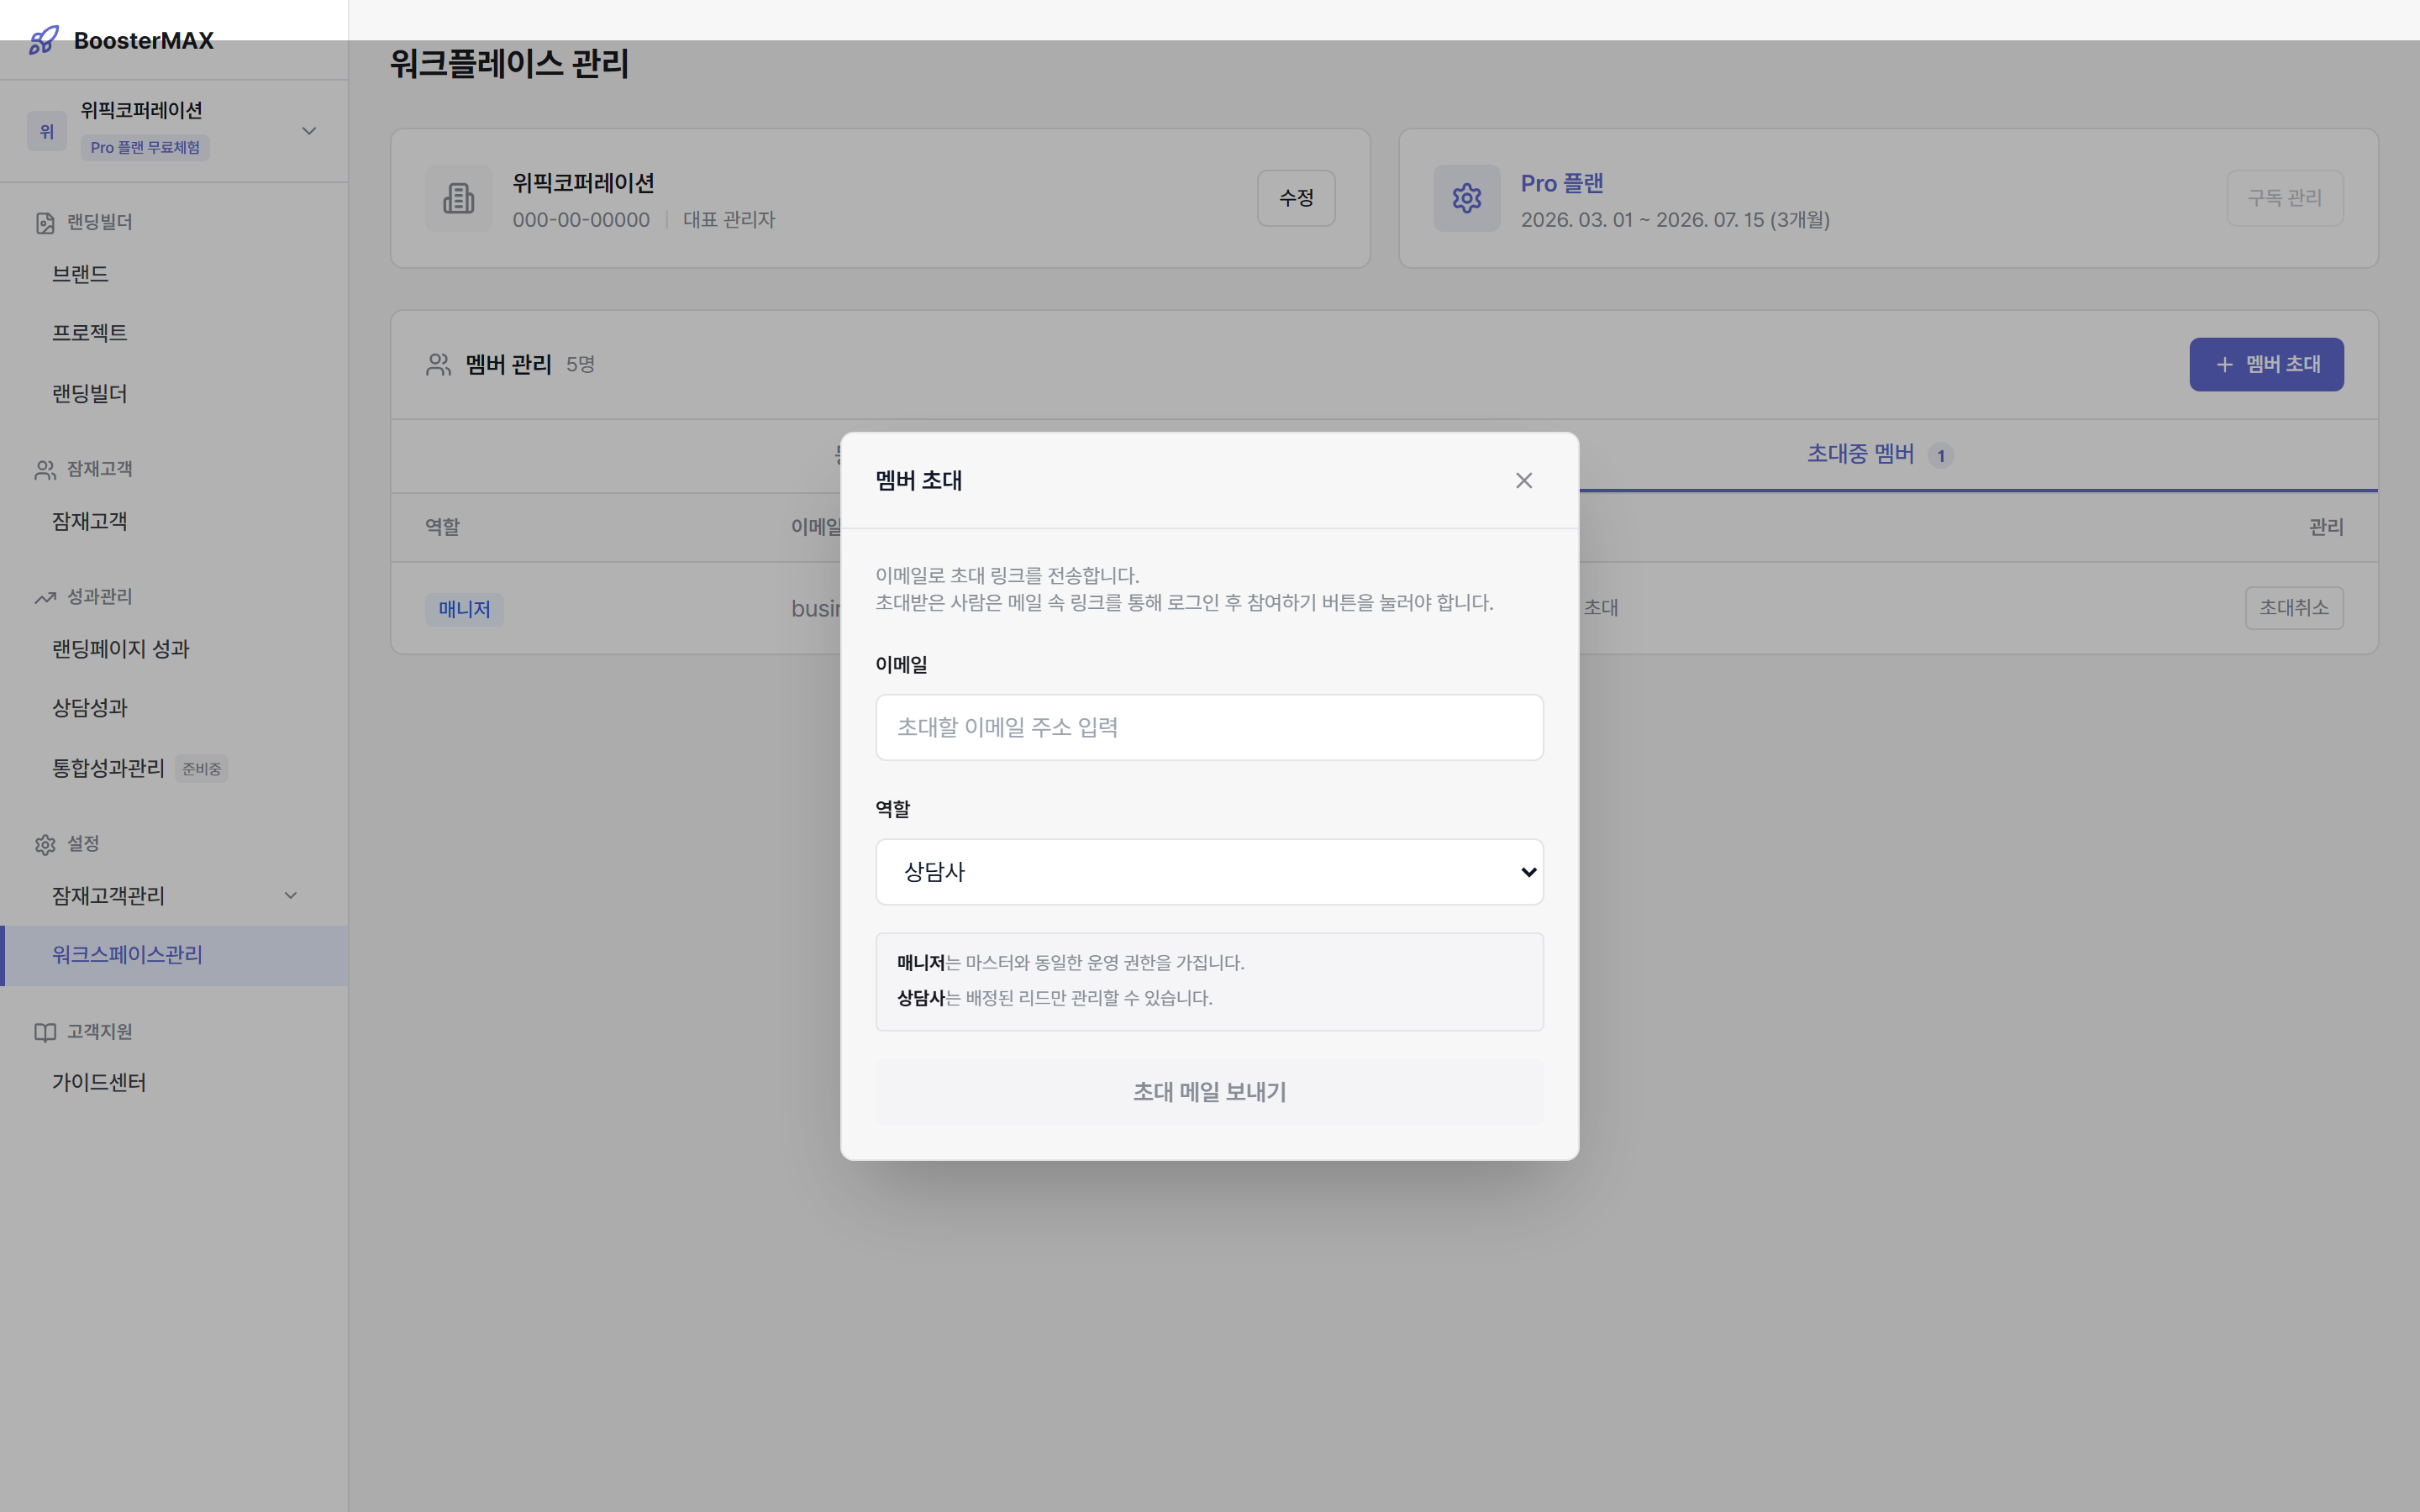Click the 준비중 badge

201,769
